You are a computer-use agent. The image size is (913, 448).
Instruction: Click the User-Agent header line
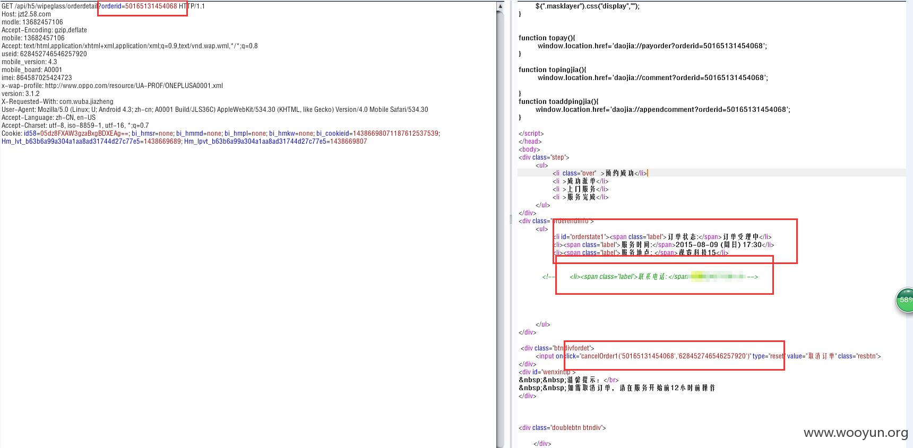pyautogui.click(x=215, y=110)
